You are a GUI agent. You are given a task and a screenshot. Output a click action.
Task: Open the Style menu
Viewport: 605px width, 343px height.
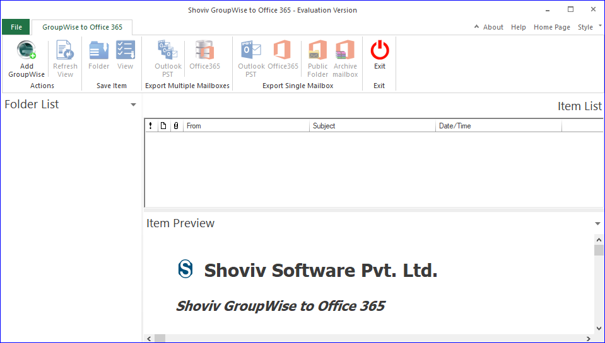tap(585, 27)
